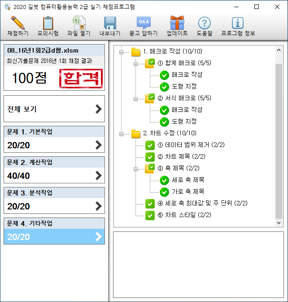
Task: Click chevron arrow on 전체 보기
Action: click(x=98, y=109)
